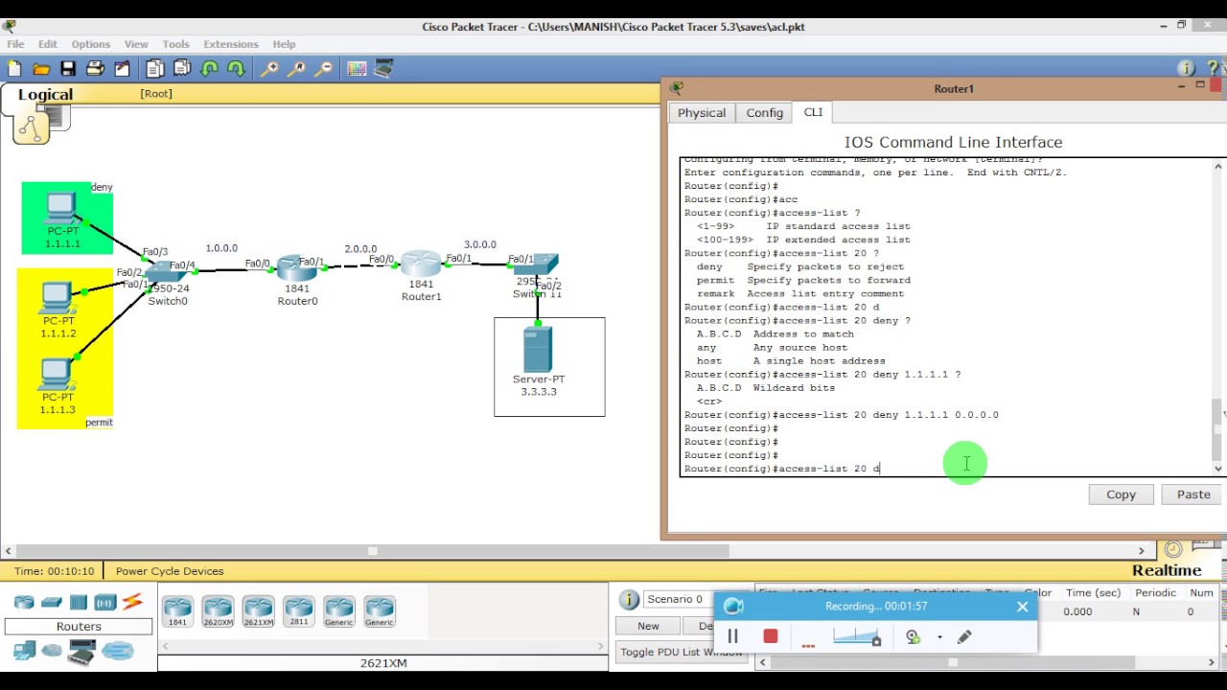Open the drawing palette icon

pyautogui.click(x=357, y=69)
